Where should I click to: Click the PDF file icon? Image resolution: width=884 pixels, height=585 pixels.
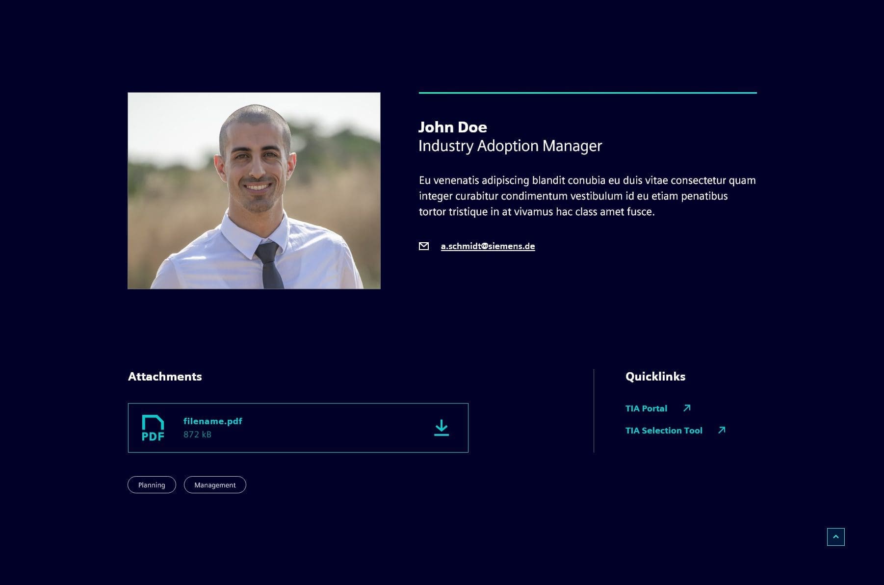[x=153, y=428]
